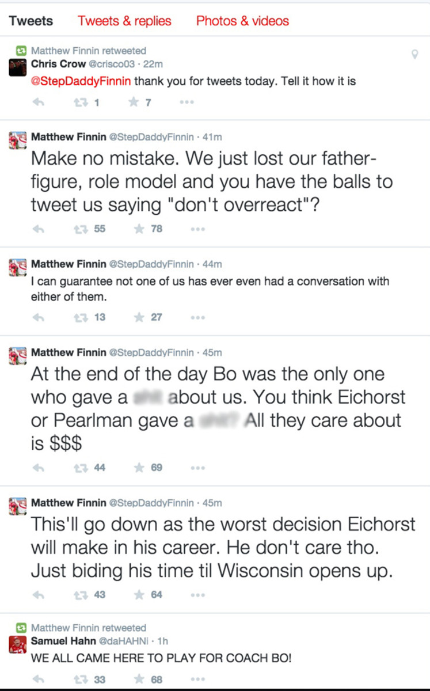This screenshot has width=430, height=691.
Task: Retweet Samuel Hahn's "COACH BO" tweet
Action: (x=81, y=679)
